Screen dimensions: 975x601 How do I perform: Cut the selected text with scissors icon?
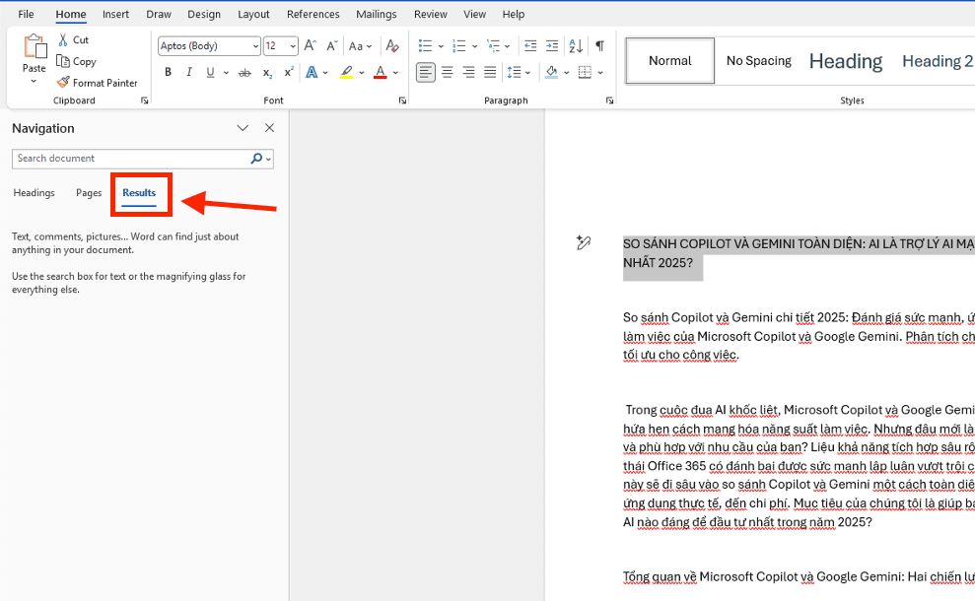[x=64, y=40]
